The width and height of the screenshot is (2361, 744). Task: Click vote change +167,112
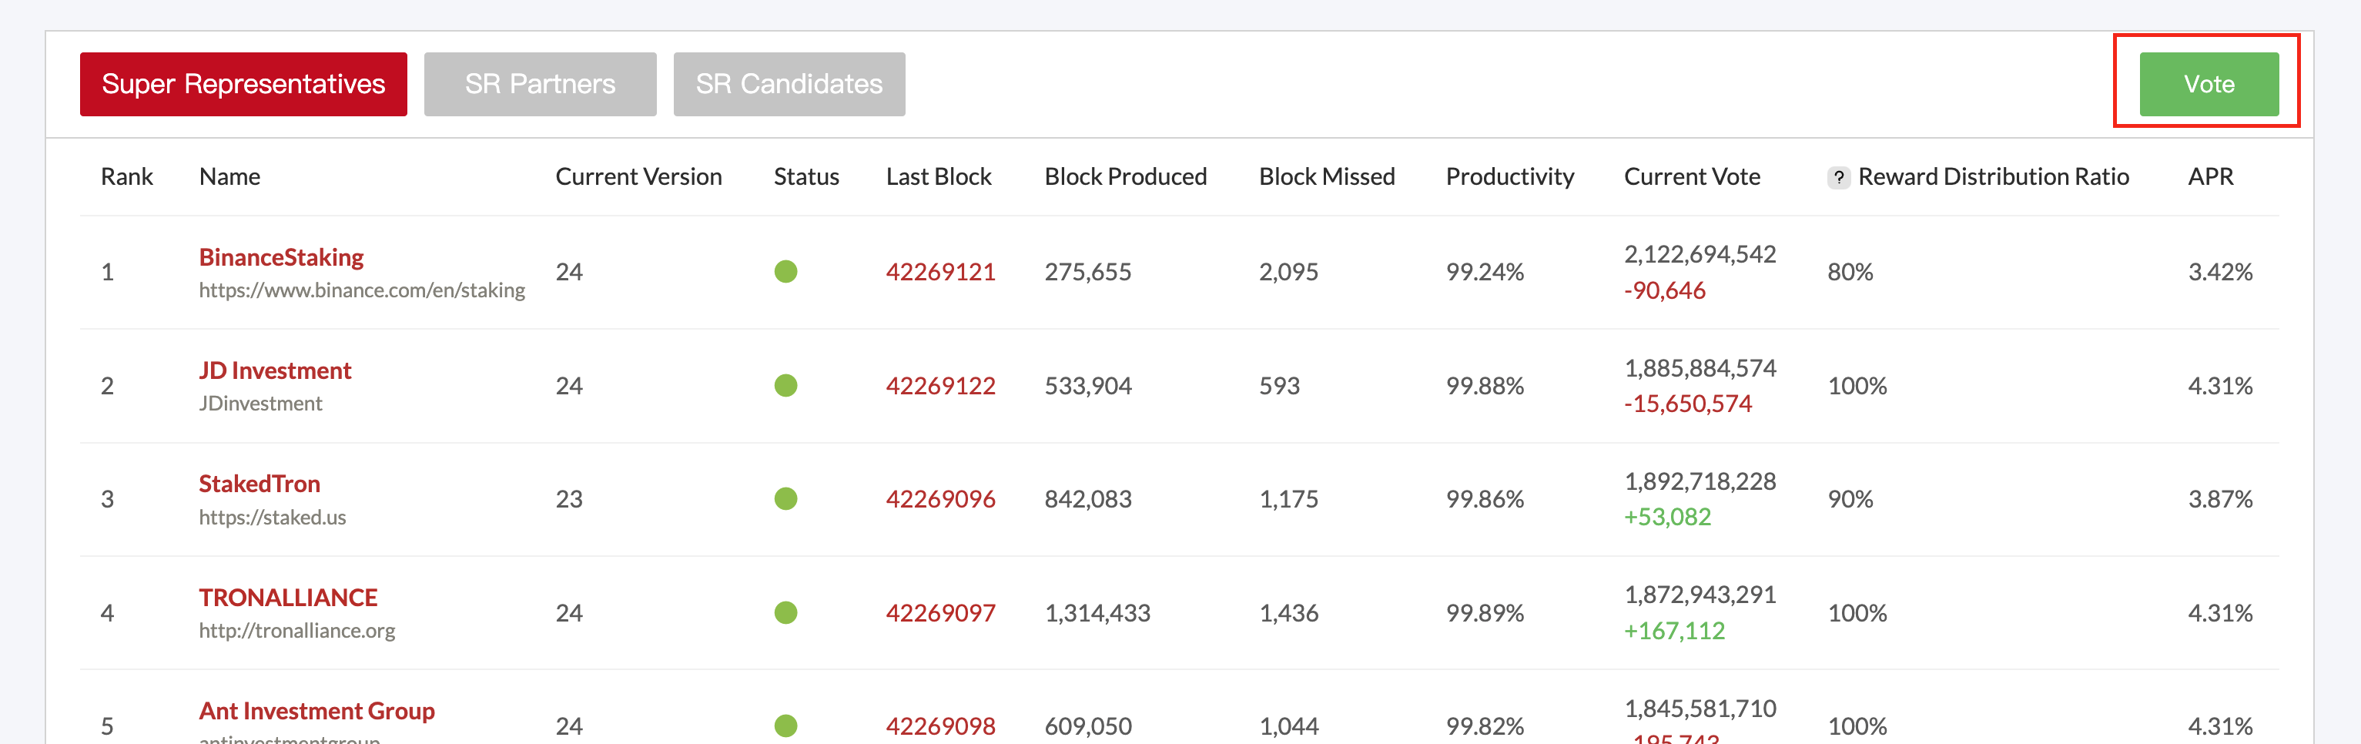[1675, 632]
